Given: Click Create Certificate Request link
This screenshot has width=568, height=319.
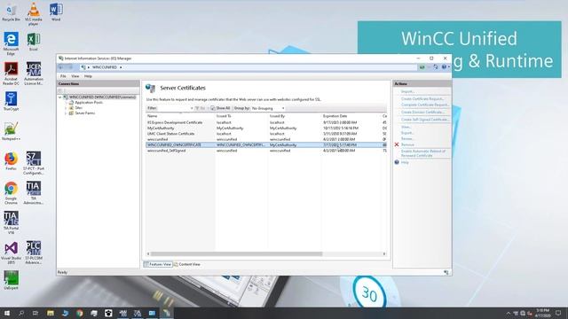Looking at the screenshot, I should 422,98.
